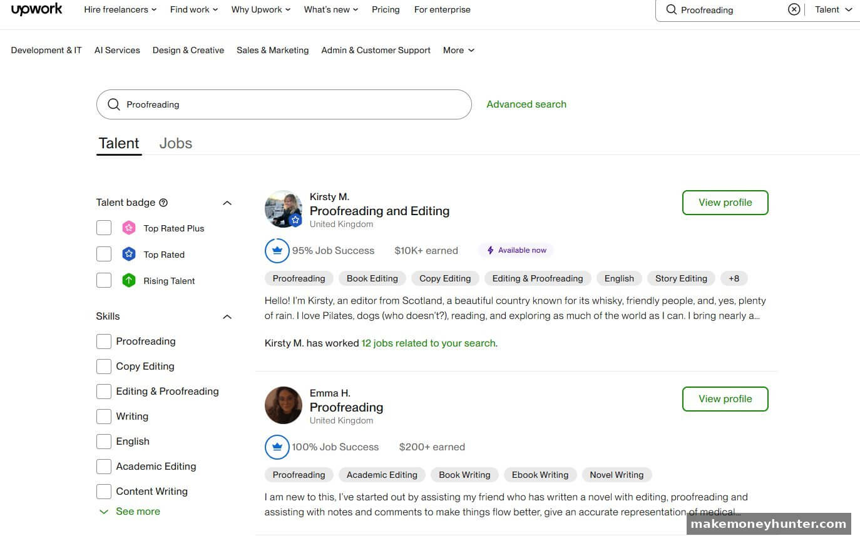Click the lightning icon in Available now badge
860x541 pixels.
pyautogui.click(x=491, y=250)
